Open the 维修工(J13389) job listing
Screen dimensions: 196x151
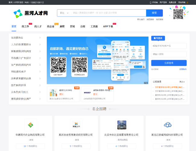pyautogui.click(x=65, y=90)
